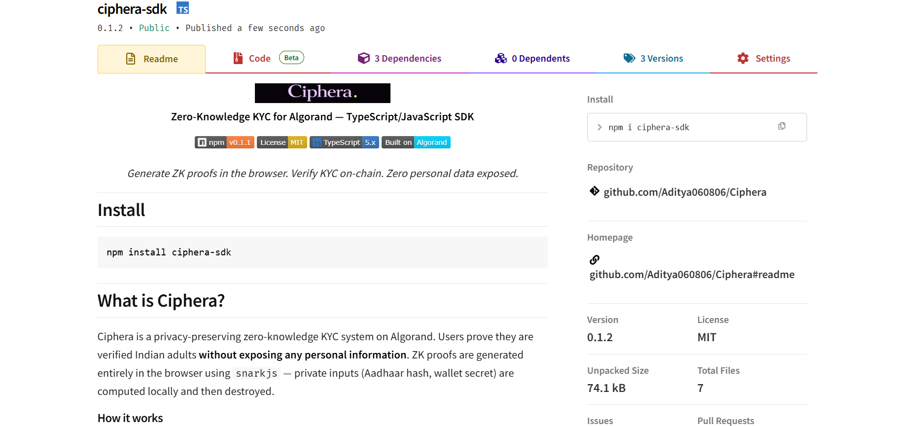Click the 0.1.2 version value in sidebar
Image resolution: width=919 pixels, height=426 pixels.
[600, 337]
